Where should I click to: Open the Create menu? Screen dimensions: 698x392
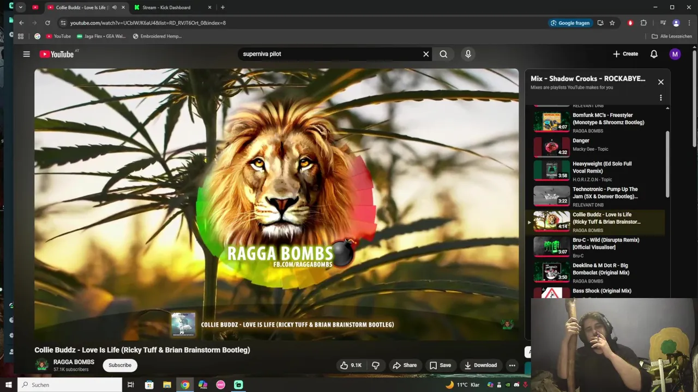625,54
